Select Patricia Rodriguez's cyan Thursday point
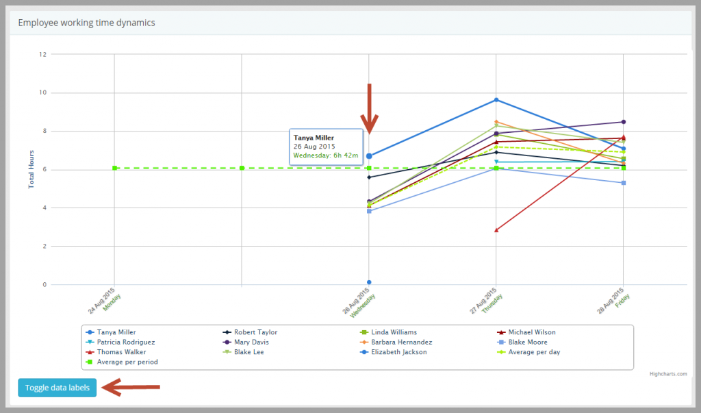Viewport: 701px width, 413px height. [496, 162]
